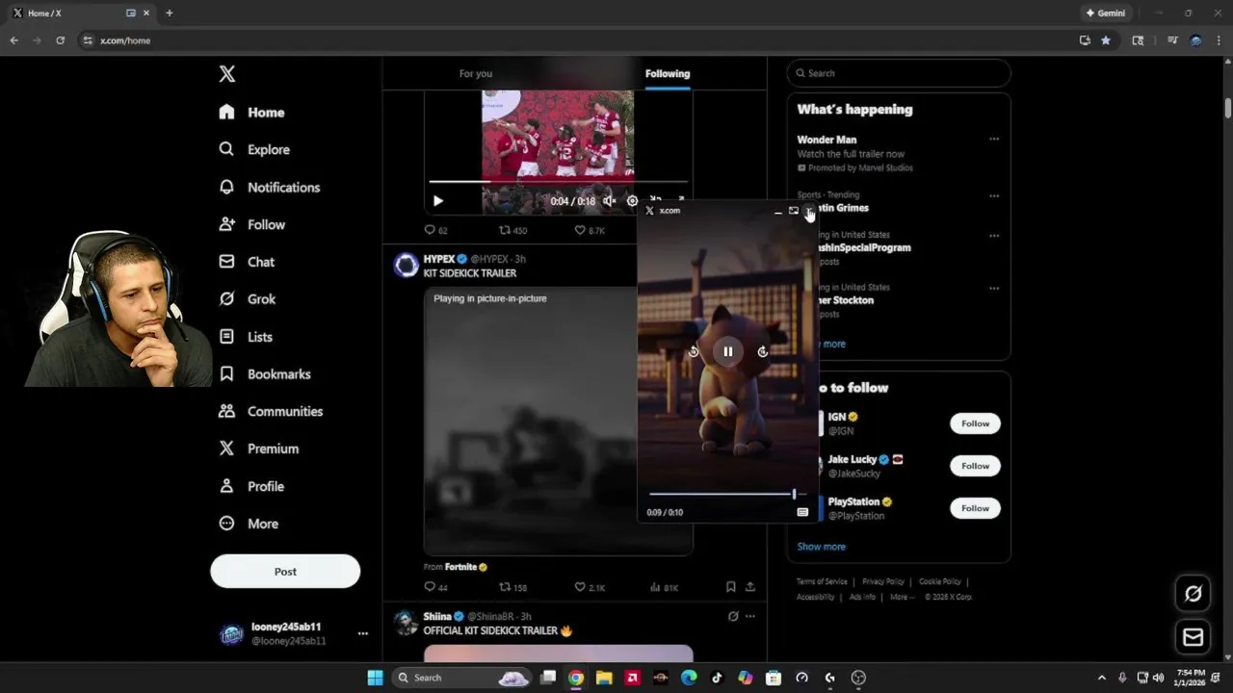
Task: Click Show more under who to follow
Action: (822, 547)
